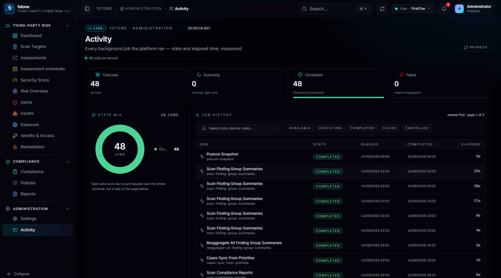The width and height of the screenshot is (501, 278).
Task: Sort by the State column header
Action: 320,144
